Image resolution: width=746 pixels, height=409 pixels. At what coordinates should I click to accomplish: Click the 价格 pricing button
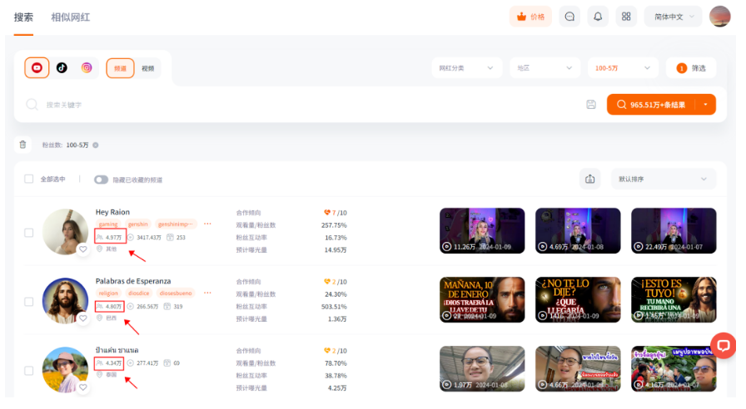pyautogui.click(x=530, y=17)
